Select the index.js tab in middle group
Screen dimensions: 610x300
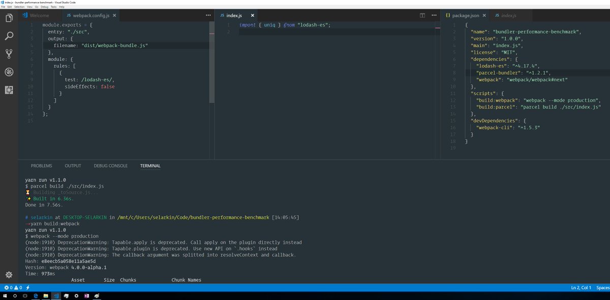[x=235, y=16]
